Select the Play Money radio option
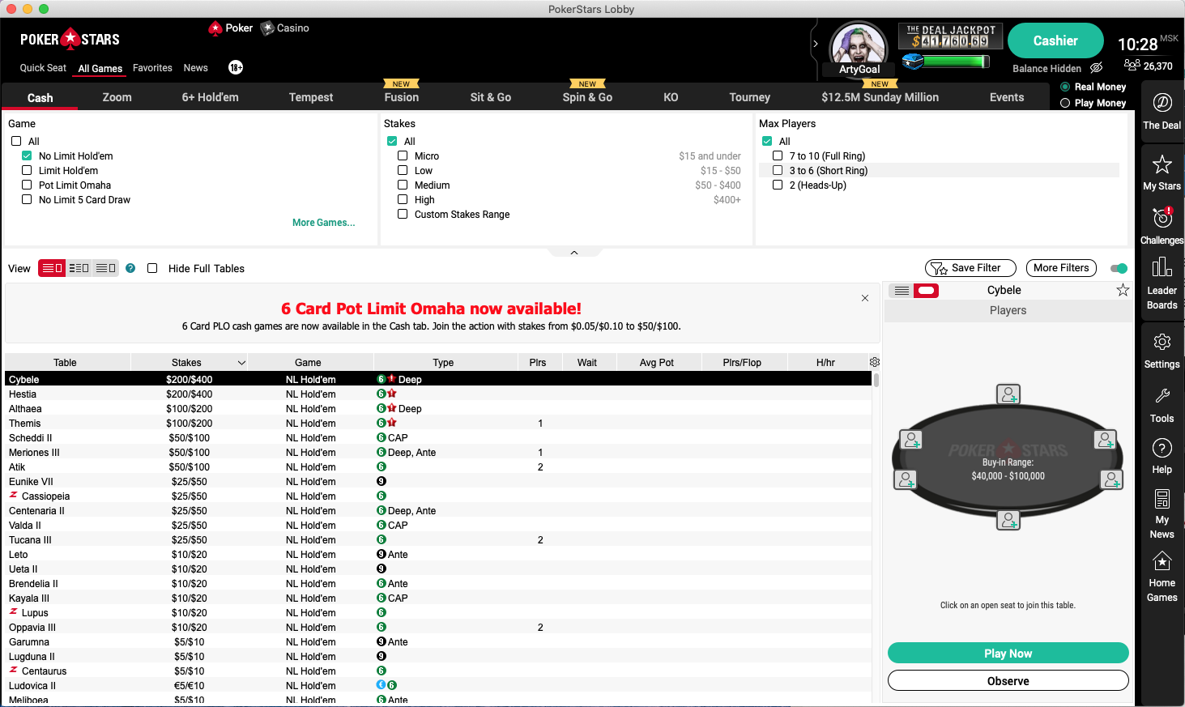This screenshot has width=1185, height=707. pyautogui.click(x=1065, y=103)
